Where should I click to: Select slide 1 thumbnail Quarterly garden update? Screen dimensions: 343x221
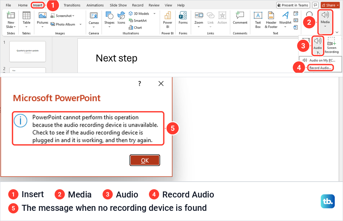pyautogui.click(x=28, y=51)
